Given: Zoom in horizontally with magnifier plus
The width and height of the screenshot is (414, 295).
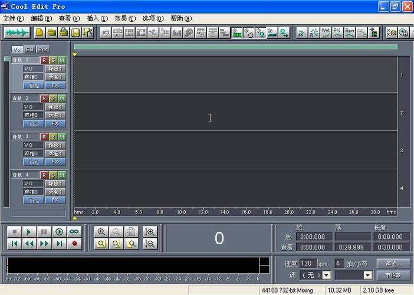Looking at the screenshot, I should (x=101, y=232).
